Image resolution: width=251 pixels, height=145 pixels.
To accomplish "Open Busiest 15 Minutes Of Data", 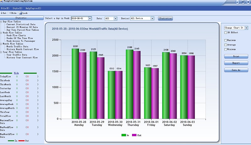I will click(22, 27).
